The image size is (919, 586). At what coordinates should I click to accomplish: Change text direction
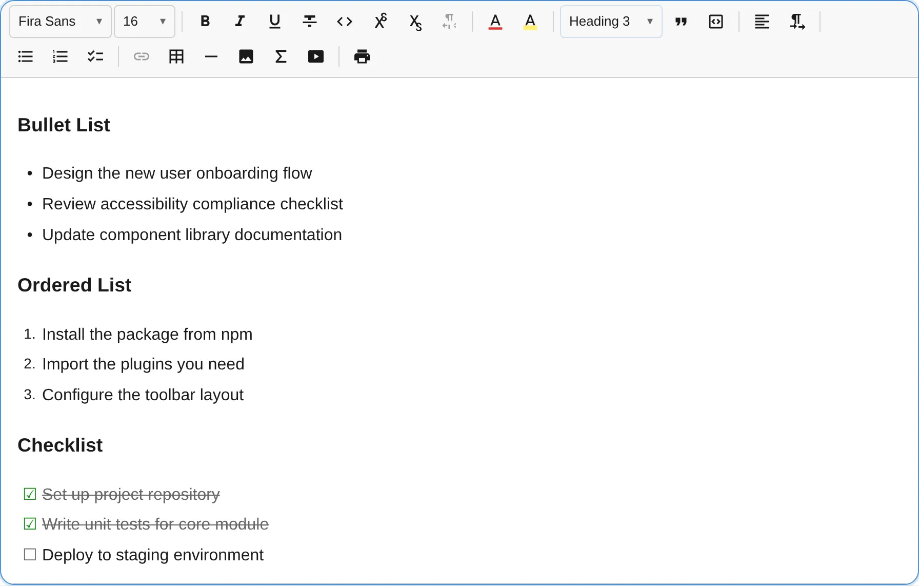(797, 22)
